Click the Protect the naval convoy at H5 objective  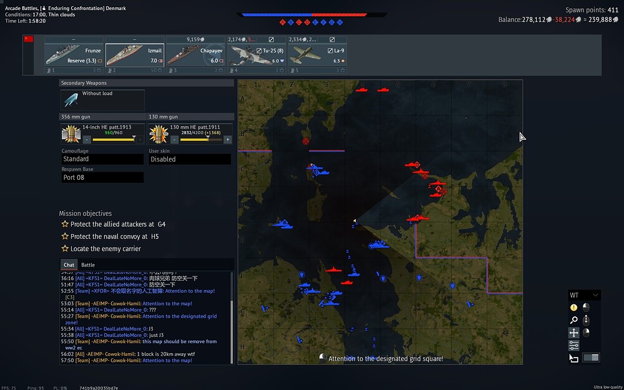coord(110,236)
